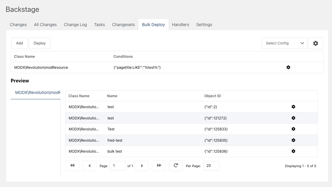Switch to the Changes tab
This screenshot has height=187, width=332.
point(18,25)
